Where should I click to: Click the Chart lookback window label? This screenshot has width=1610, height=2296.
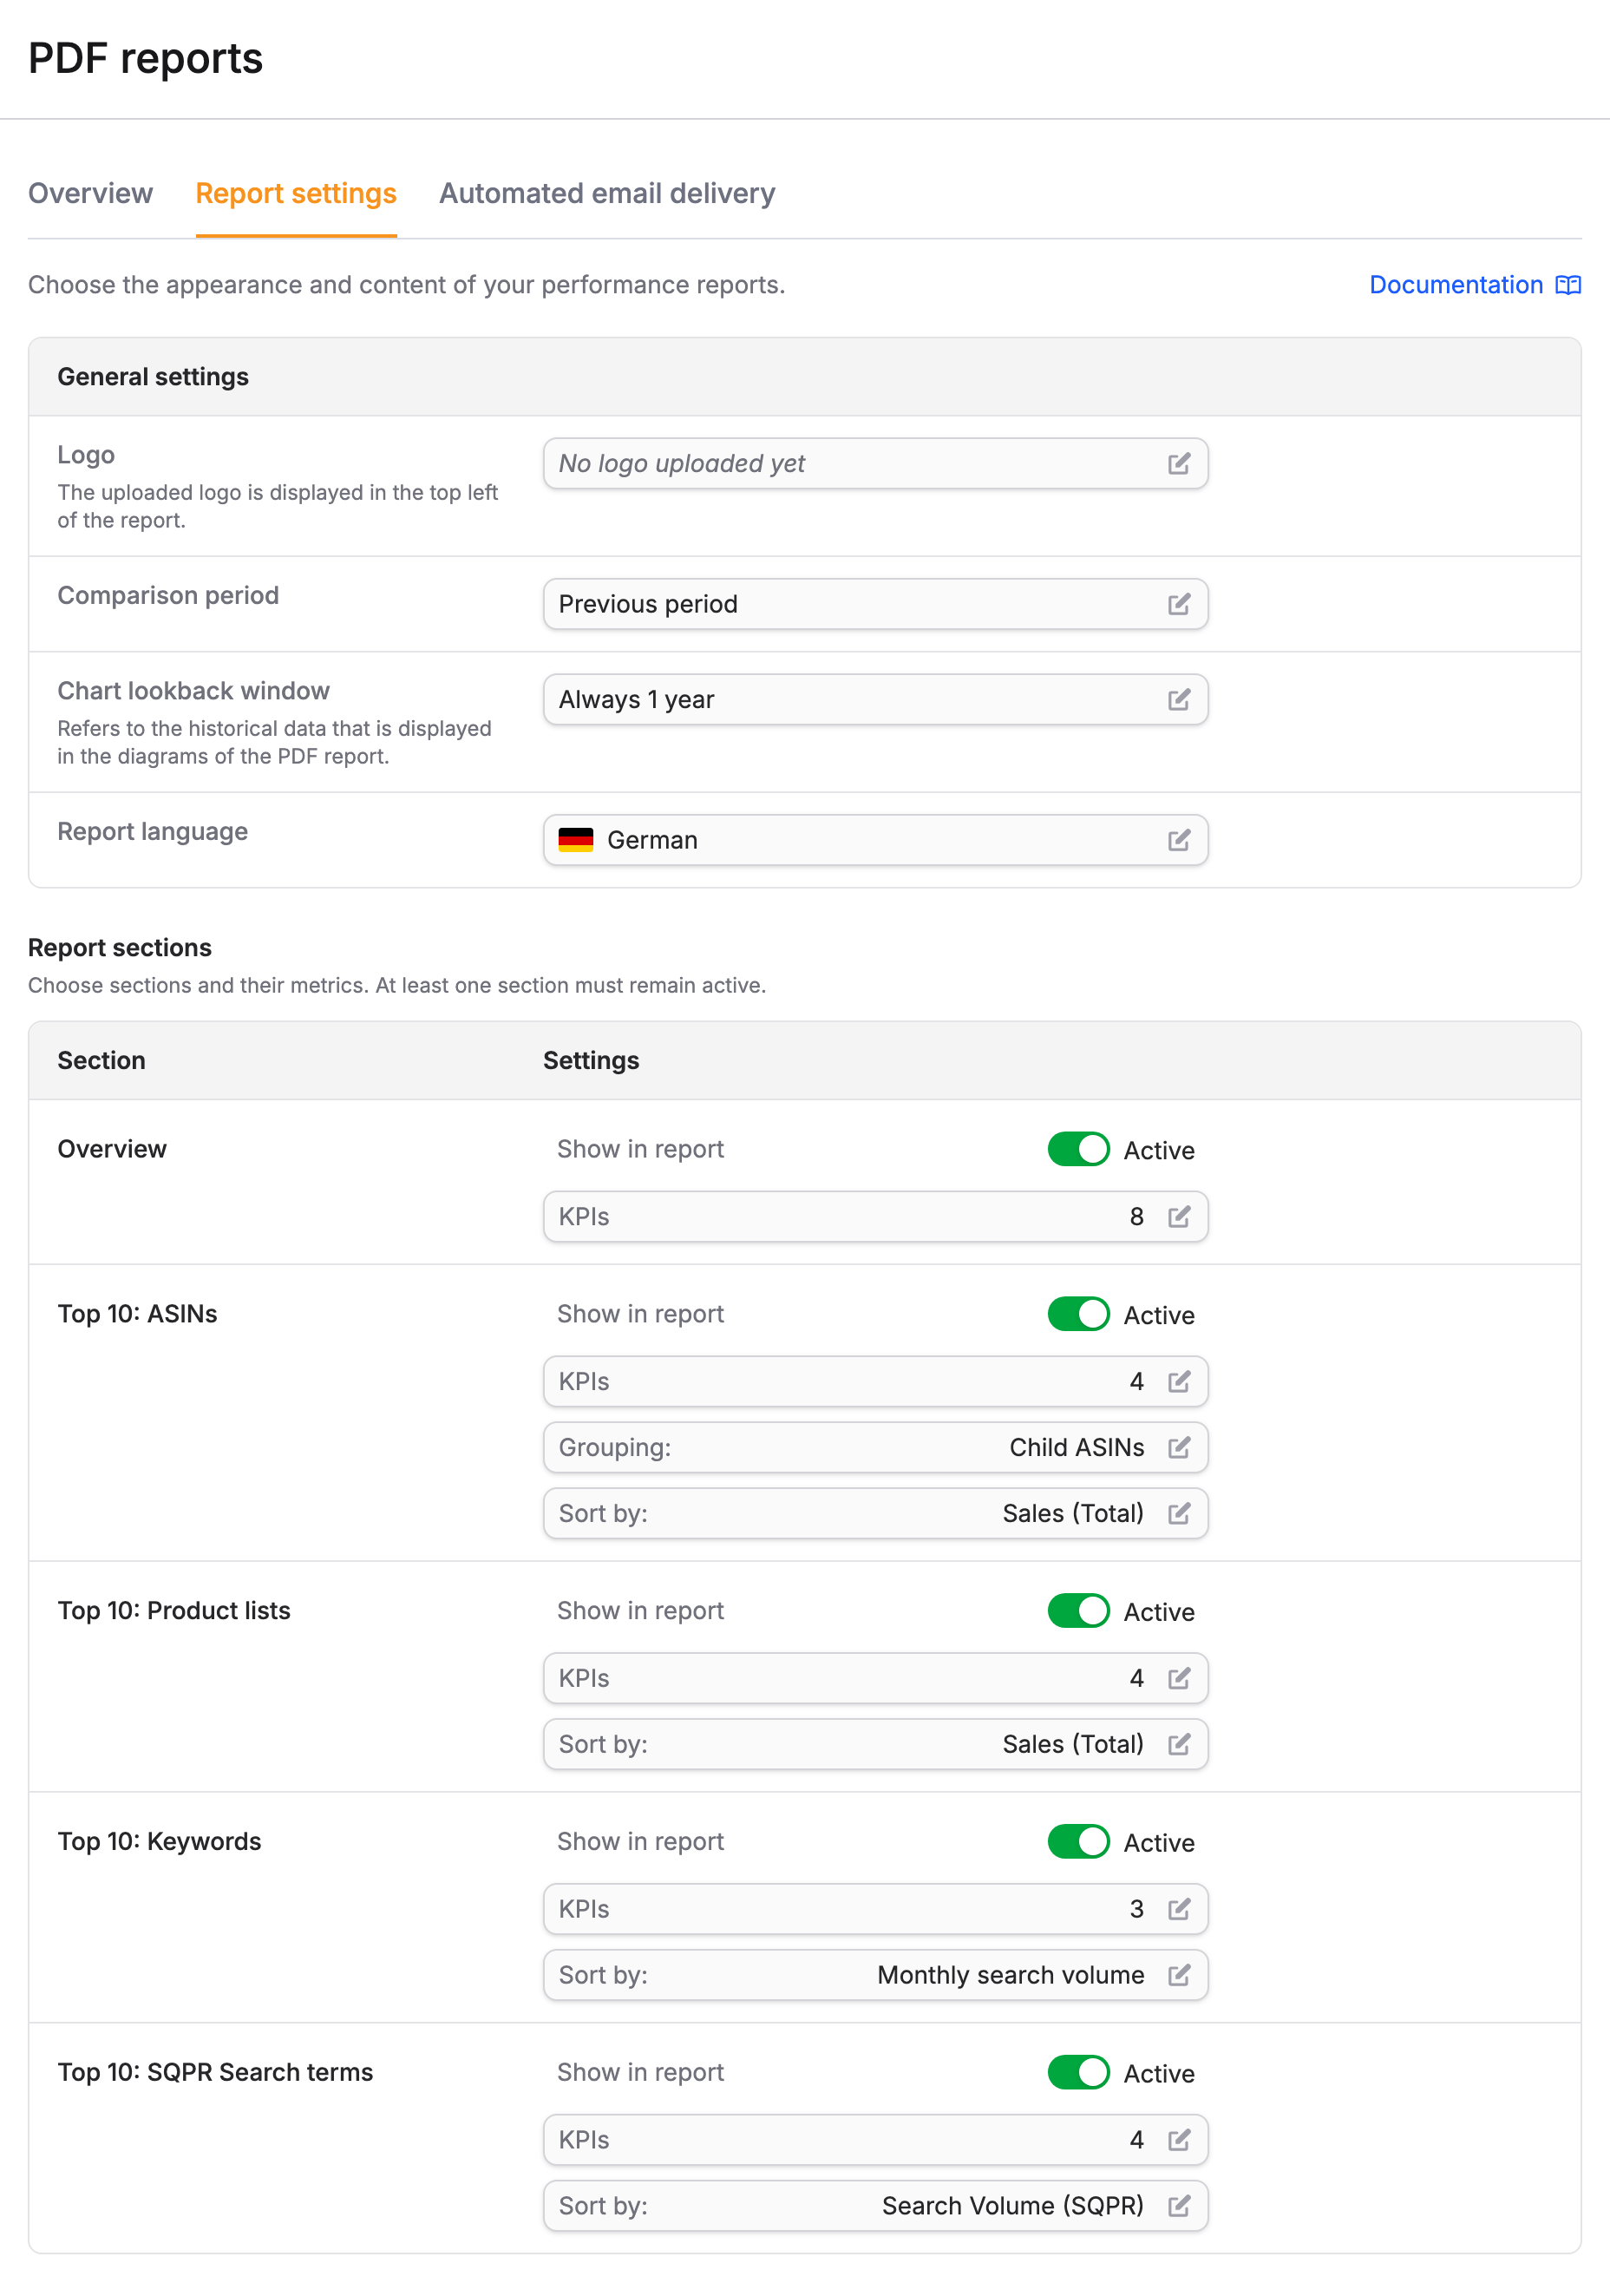pyautogui.click(x=193, y=692)
